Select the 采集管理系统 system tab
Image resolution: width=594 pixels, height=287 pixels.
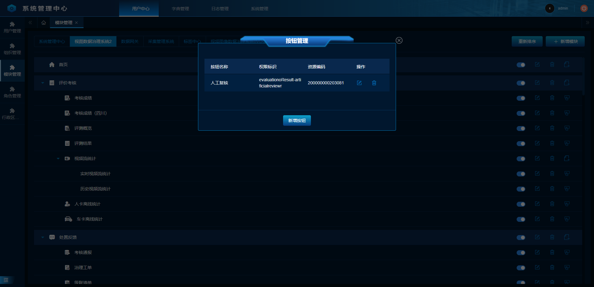point(161,41)
